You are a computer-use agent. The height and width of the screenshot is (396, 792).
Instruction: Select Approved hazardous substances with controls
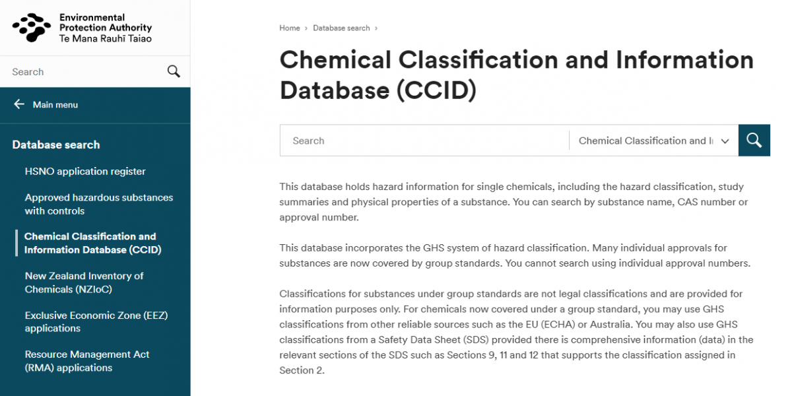tap(99, 204)
